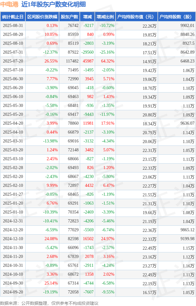
Task: Click the 16502 increase value
Action: click(x=88, y=239)
